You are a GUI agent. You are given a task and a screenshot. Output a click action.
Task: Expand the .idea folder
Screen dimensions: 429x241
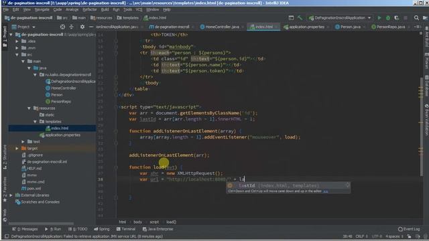17,42
